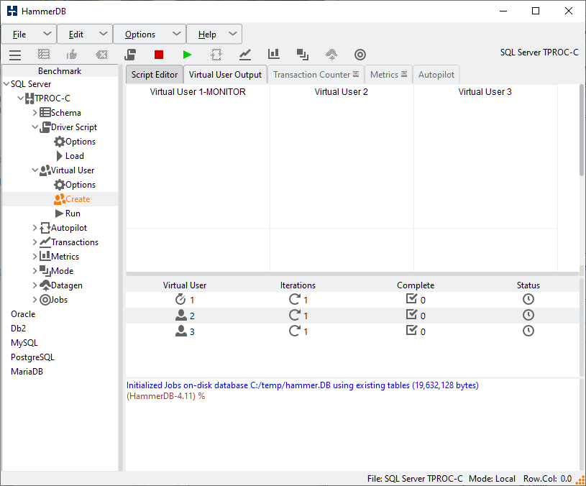Click gear icon beside Virtual User Options
The width and height of the screenshot is (586, 486).
tap(60, 185)
